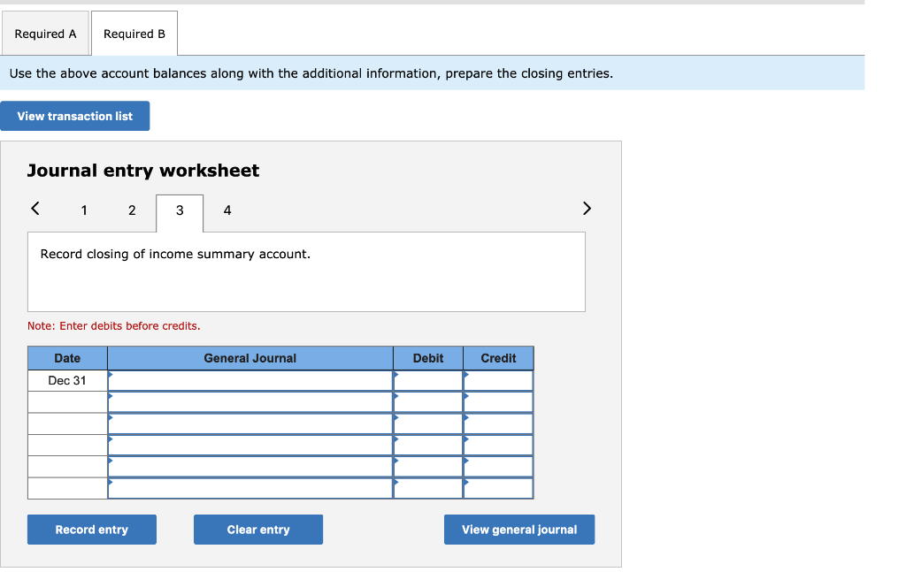Switch to the Required A tab
Viewport: 906px width, 572px height.
point(45,33)
